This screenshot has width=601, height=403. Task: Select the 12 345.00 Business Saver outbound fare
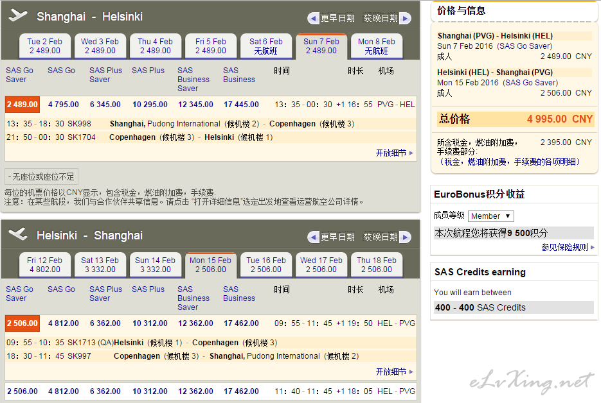[x=195, y=105]
